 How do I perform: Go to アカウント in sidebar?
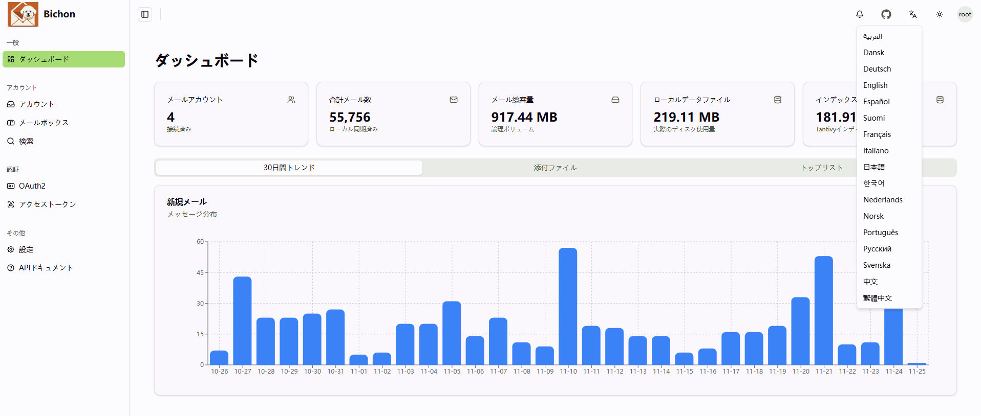pos(36,104)
